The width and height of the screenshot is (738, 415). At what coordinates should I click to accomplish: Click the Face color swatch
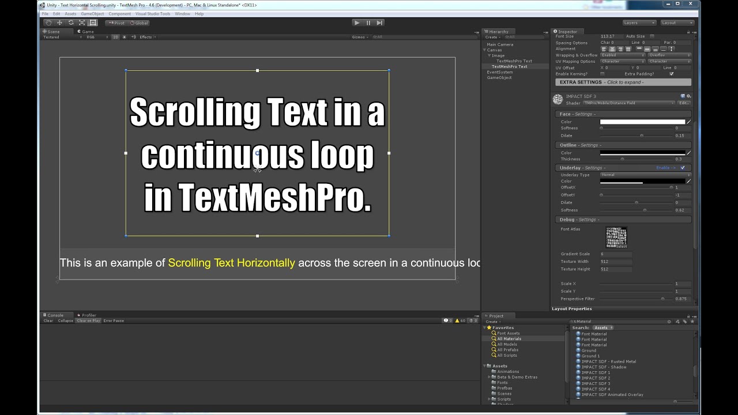[x=642, y=122]
